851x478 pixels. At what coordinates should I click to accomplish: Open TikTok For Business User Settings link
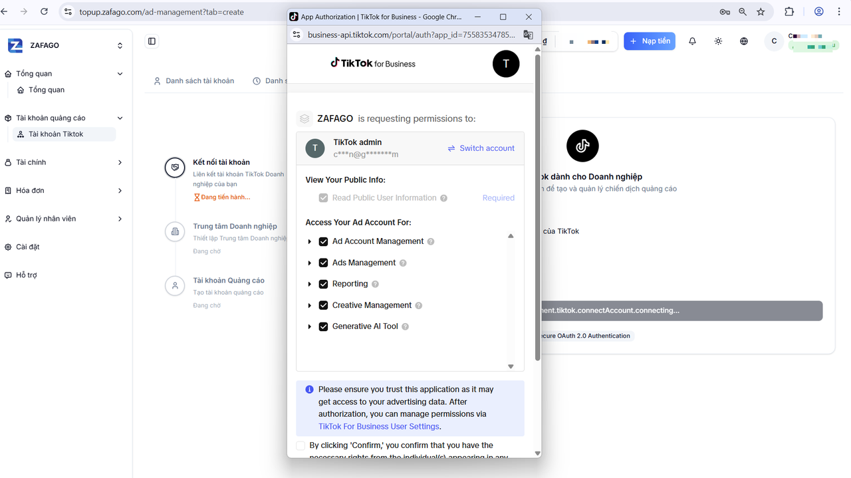point(379,426)
